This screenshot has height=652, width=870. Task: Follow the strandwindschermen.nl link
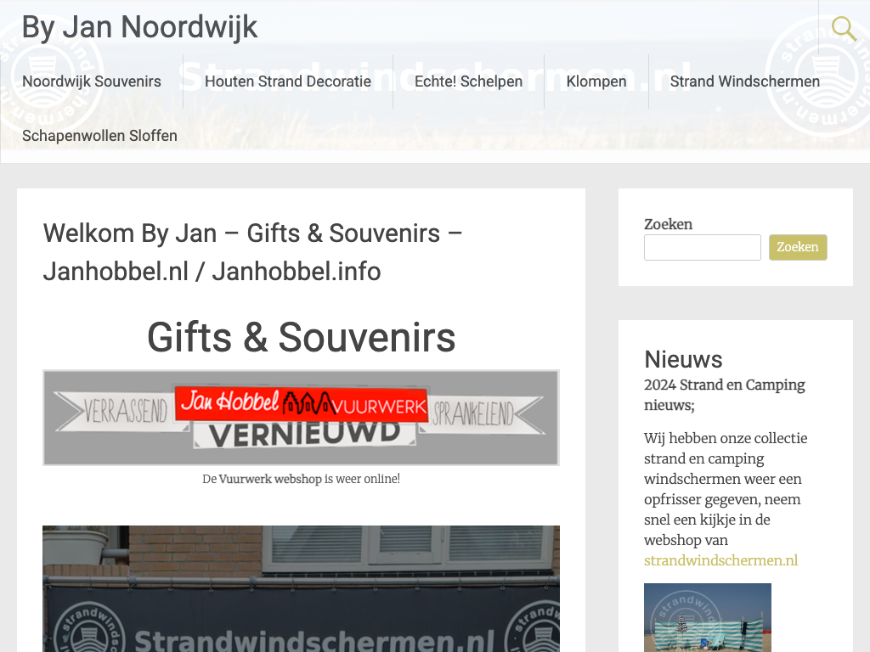pos(720,560)
